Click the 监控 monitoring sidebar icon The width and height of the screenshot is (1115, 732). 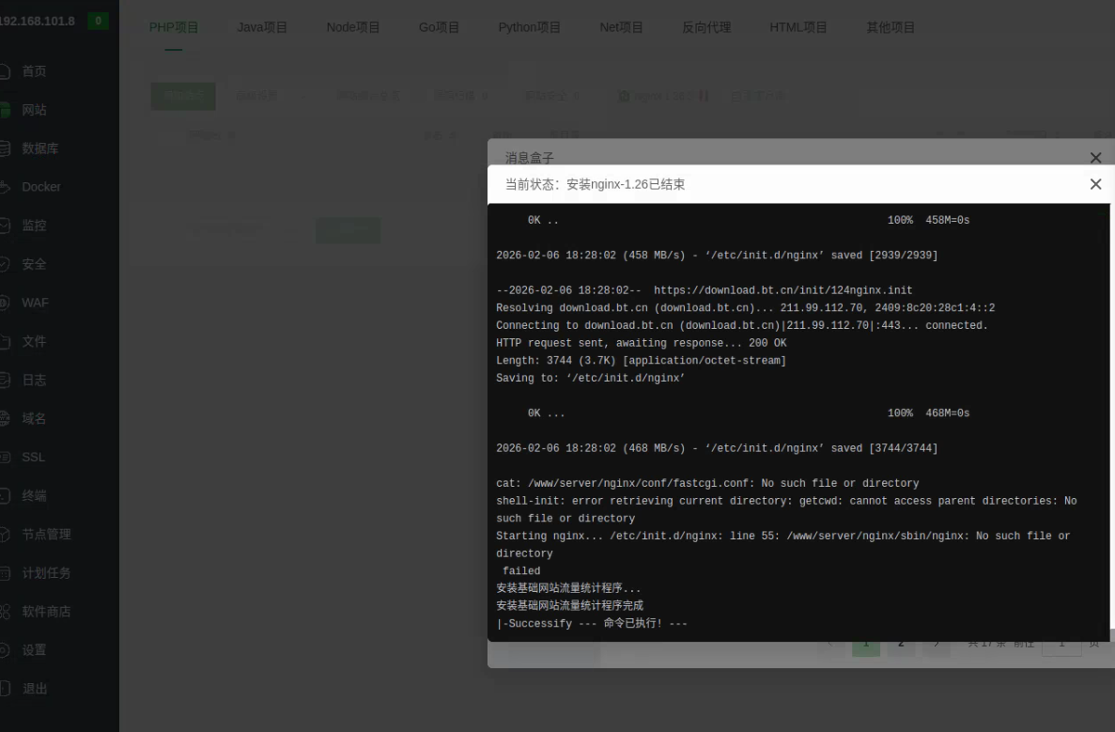click(x=5, y=226)
